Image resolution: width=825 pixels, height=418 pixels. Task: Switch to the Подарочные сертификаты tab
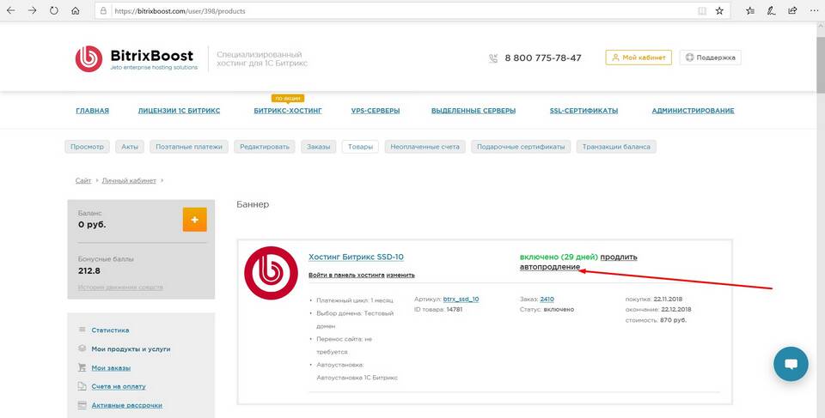coord(521,147)
